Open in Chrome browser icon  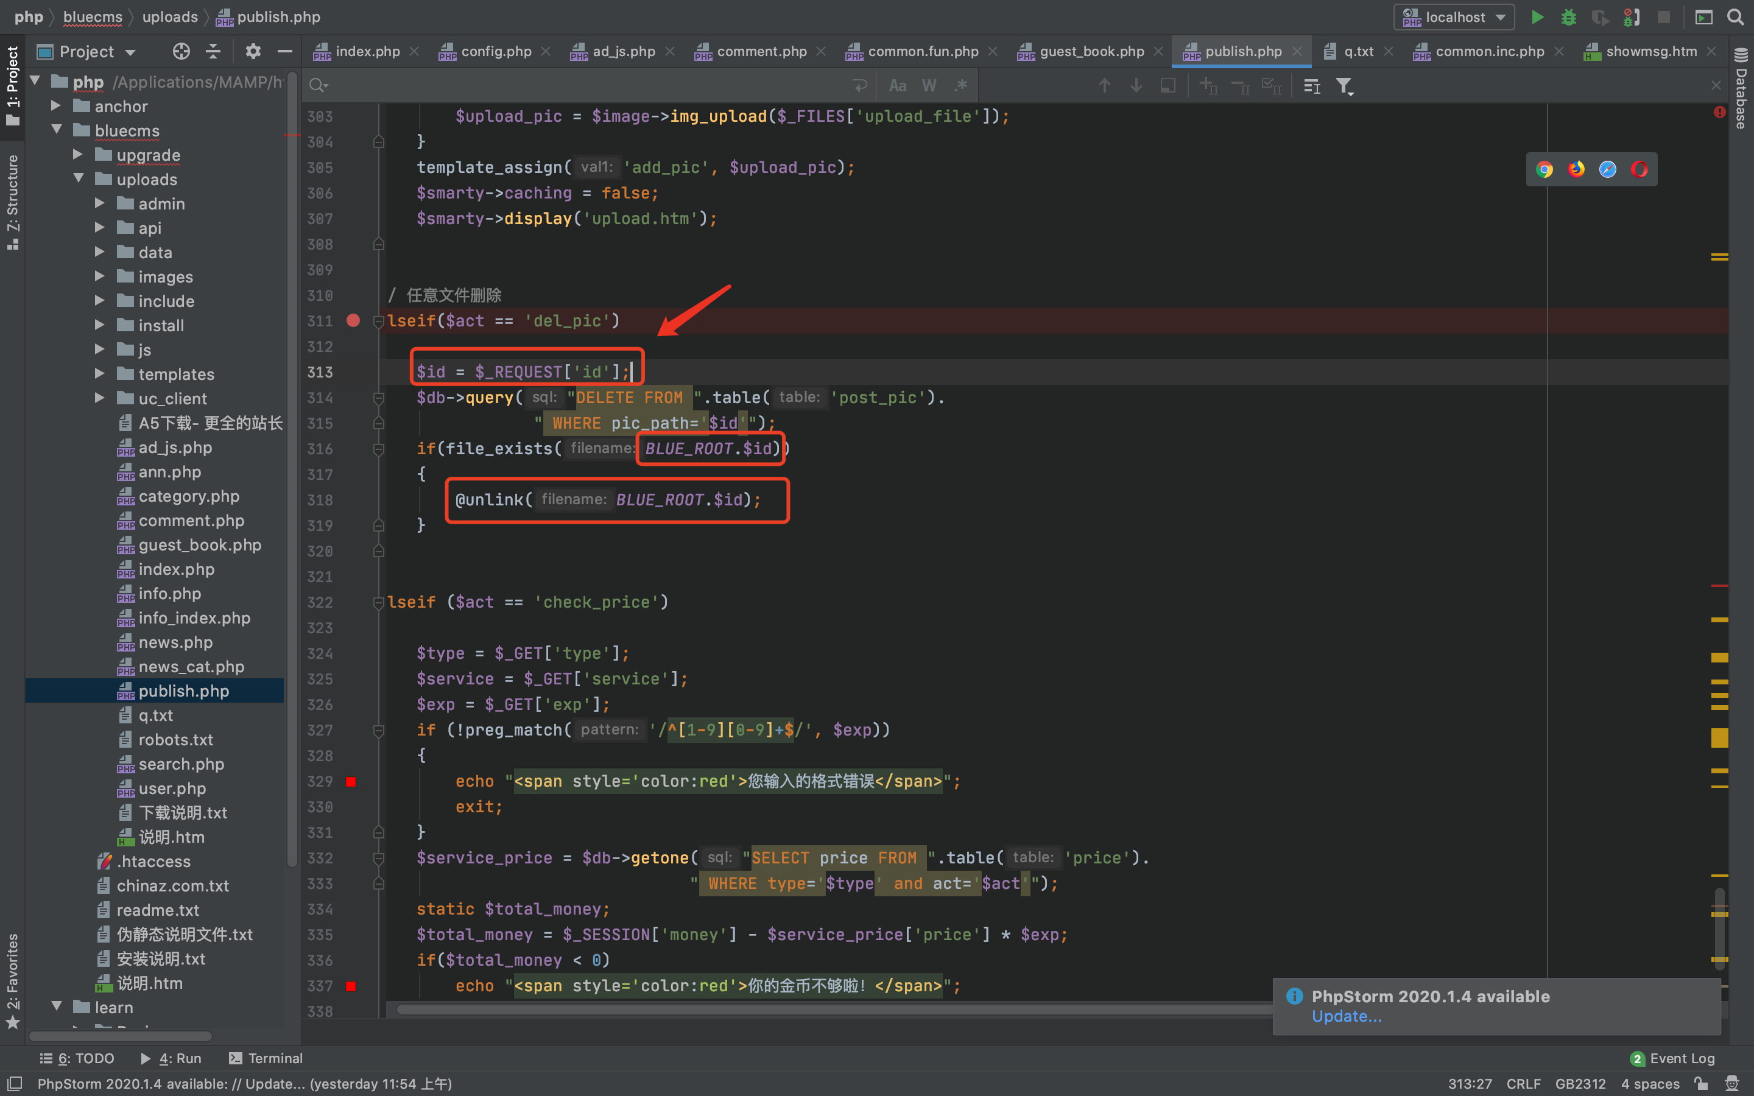coord(1544,170)
